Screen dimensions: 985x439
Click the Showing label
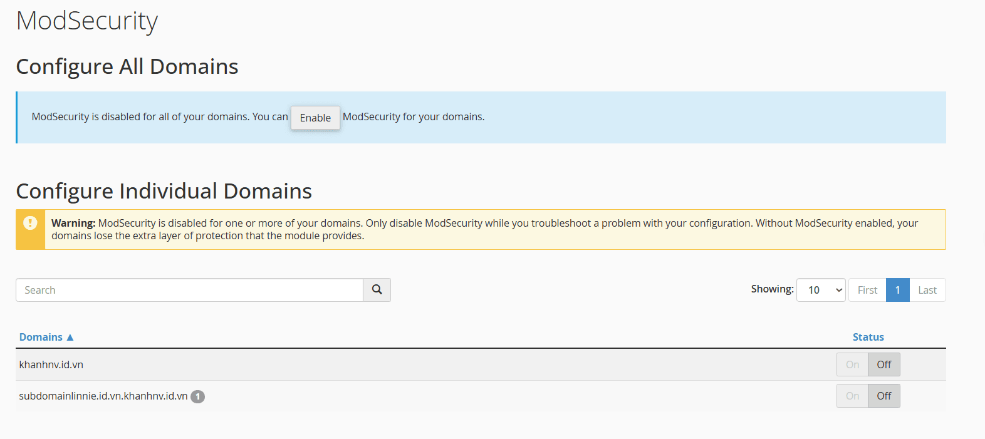tap(772, 289)
